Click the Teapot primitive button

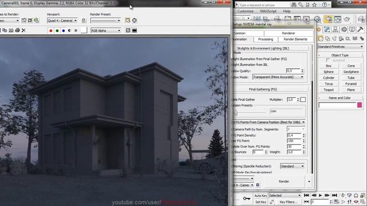[329, 90]
